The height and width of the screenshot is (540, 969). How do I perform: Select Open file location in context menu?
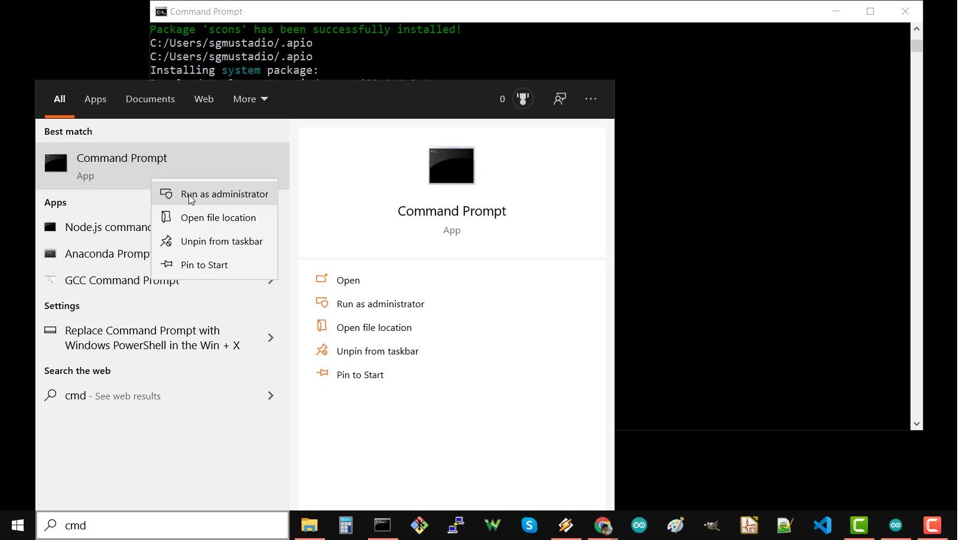tap(218, 218)
